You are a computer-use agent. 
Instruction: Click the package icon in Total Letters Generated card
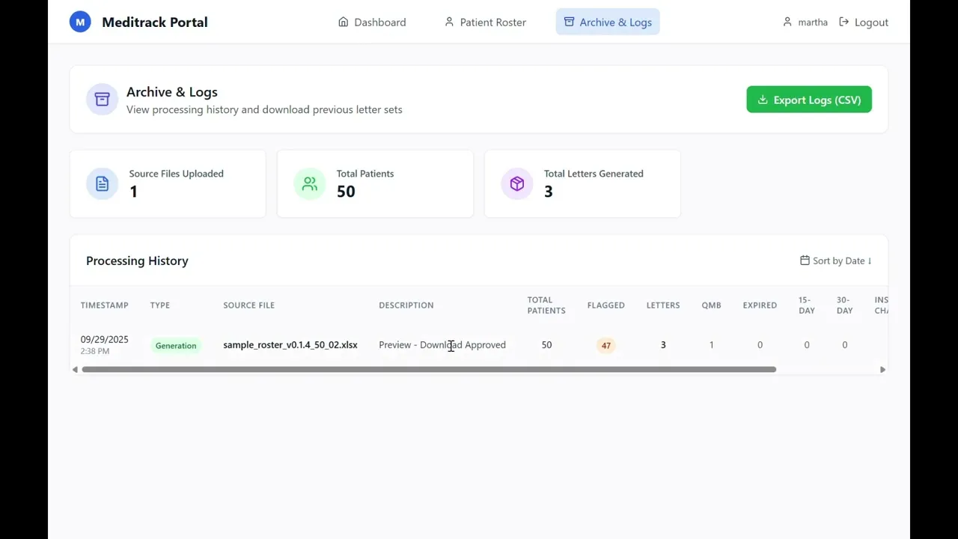pos(517,184)
